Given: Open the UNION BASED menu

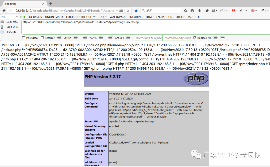Looking at the screenshot, I should 54,17.
